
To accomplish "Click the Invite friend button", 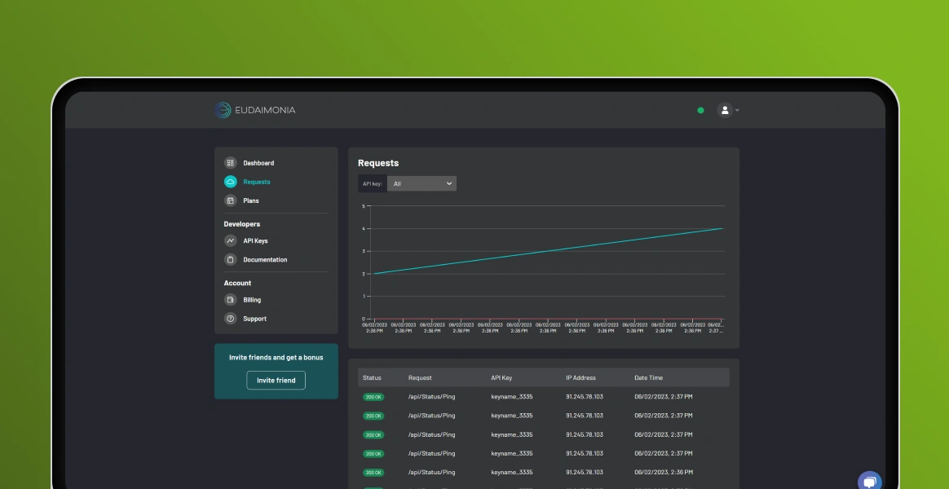I will [x=276, y=380].
